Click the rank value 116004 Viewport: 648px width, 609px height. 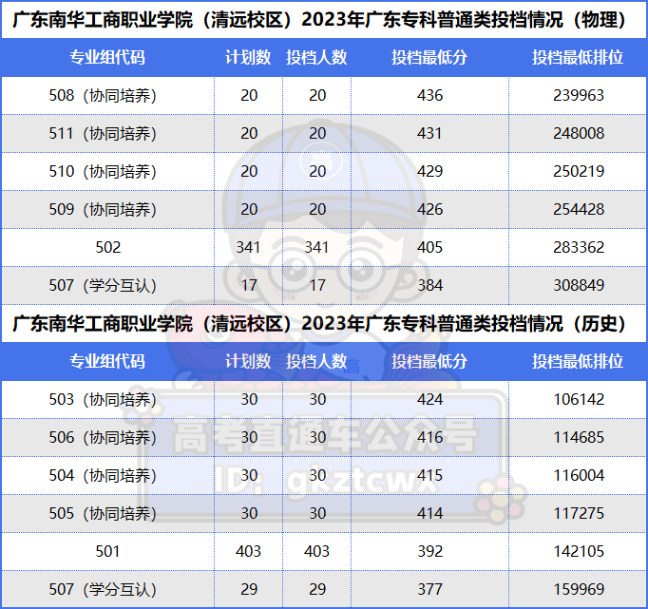click(x=579, y=476)
